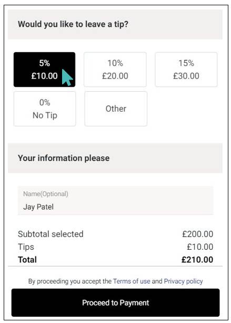Image resolution: width=231 pixels, height=323 pixels.
Task: Click the £200.00 subtotal amount
Action: (x=197, y=234)
